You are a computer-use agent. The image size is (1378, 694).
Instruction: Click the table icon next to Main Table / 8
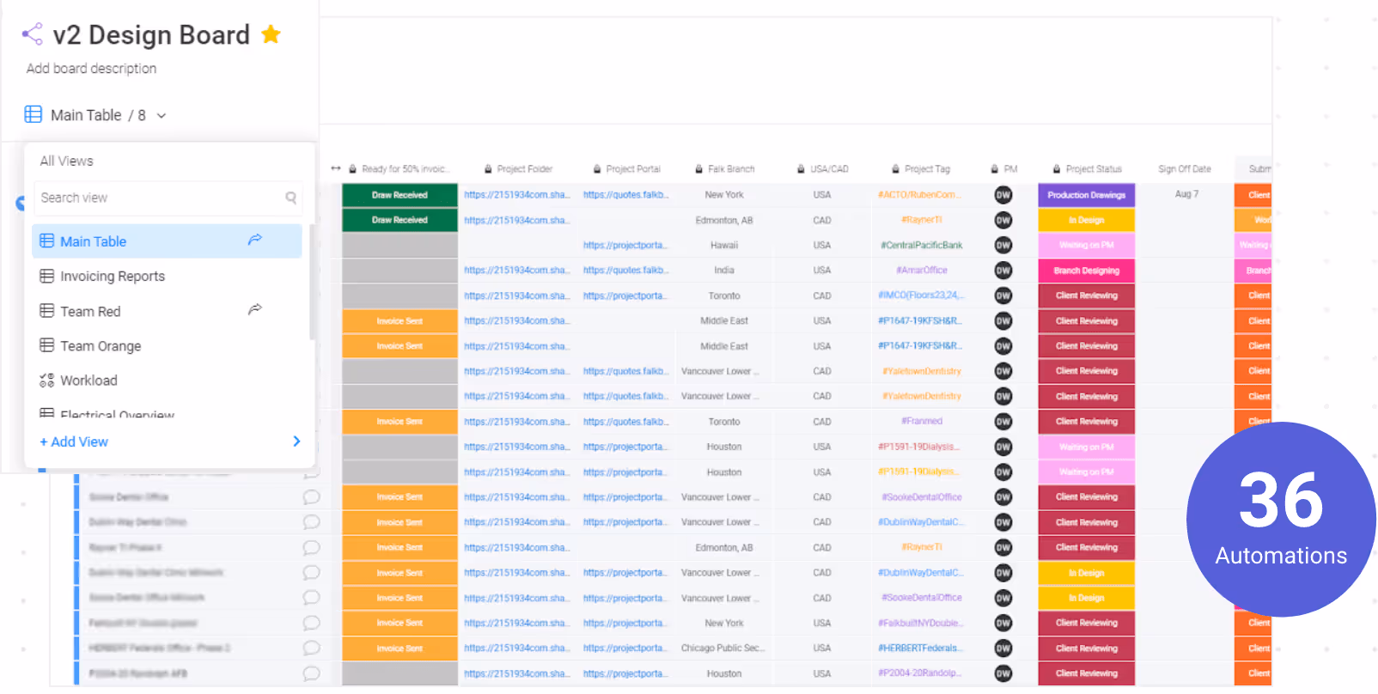point(33,114)
